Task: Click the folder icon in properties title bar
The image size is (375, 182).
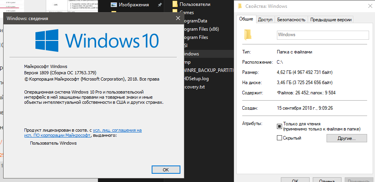Action: [x=240, y=6]
